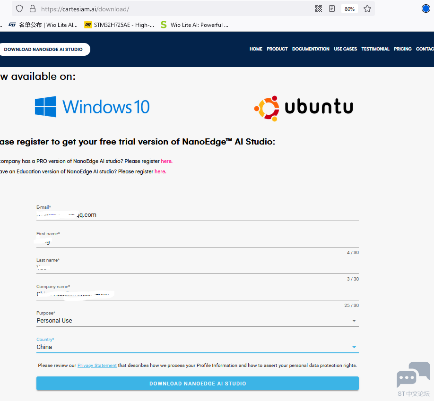Image resolution: width=434 pixels, height=401 pixels.
Task: Click the Windows 10 logo
Action: (92, 107)
